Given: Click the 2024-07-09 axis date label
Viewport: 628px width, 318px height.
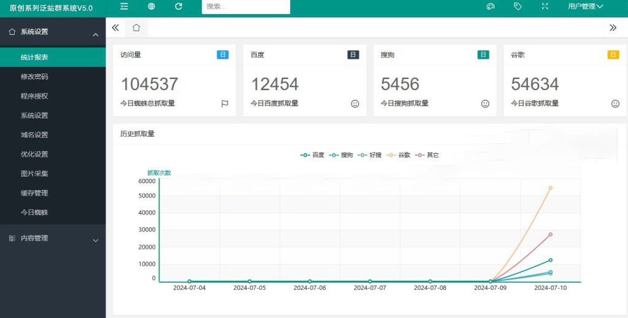Looking at the screenshot, I should [490, 288].
